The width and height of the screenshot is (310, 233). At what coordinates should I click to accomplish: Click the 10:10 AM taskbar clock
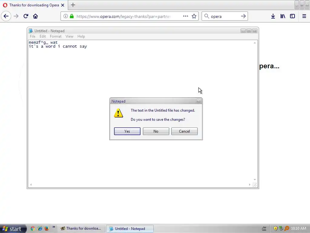(298, 228)
